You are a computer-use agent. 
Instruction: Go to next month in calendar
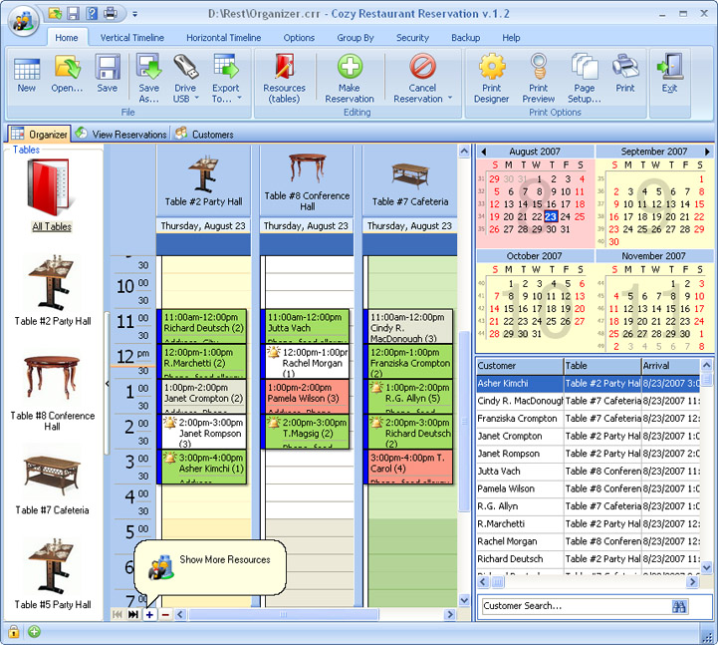pyautogui.click(x=707, y=152)
